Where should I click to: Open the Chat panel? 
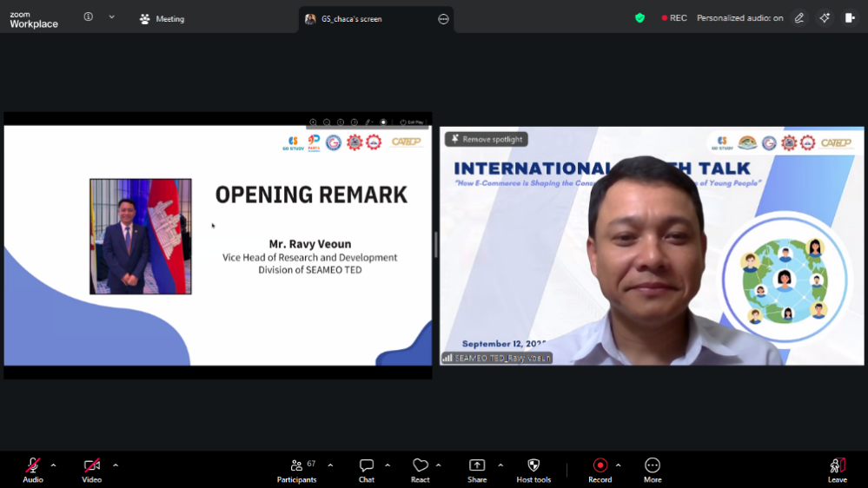click(367, 471)
